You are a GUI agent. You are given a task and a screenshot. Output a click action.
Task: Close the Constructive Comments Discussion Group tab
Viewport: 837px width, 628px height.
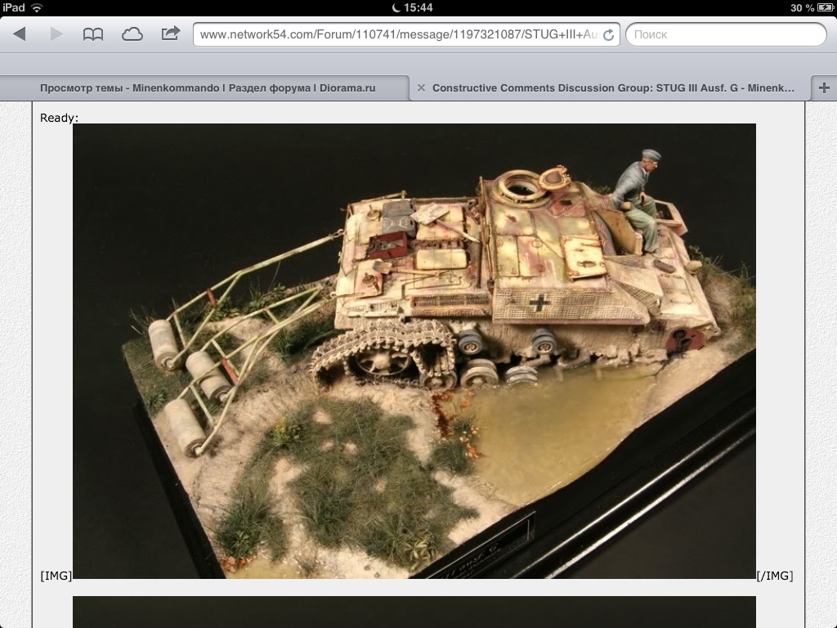[421, 87]
